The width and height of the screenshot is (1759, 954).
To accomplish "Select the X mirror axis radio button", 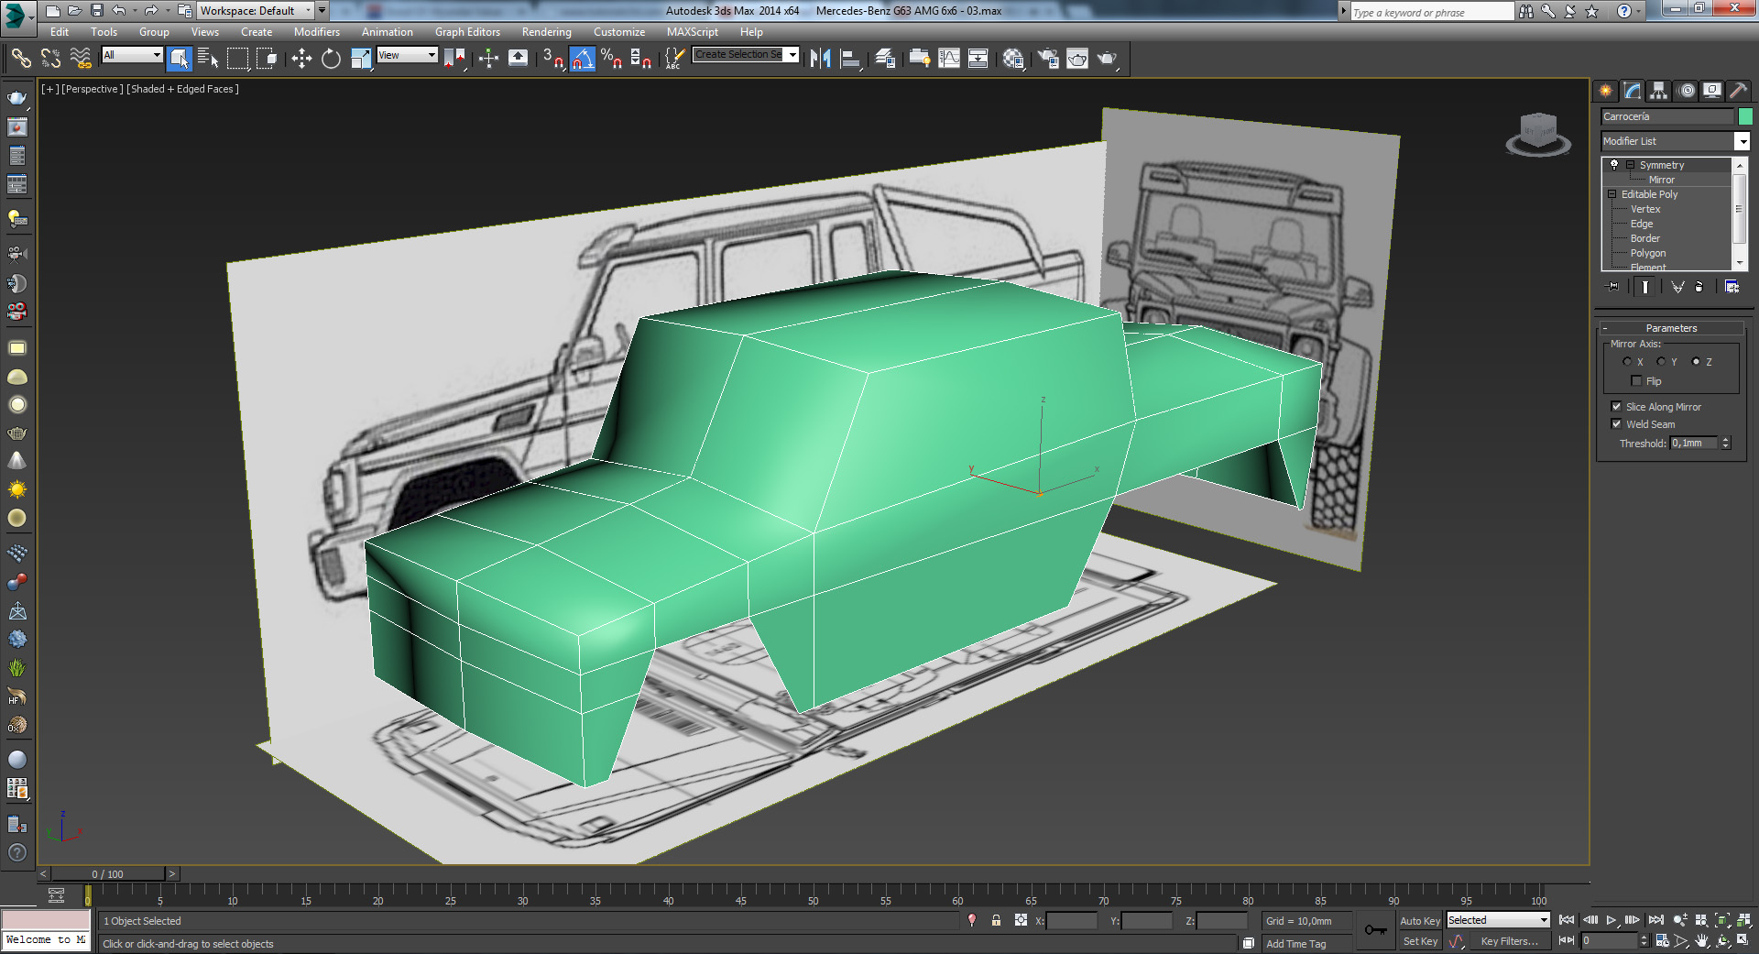I will pyautogui.click(x=1627, y=362).
